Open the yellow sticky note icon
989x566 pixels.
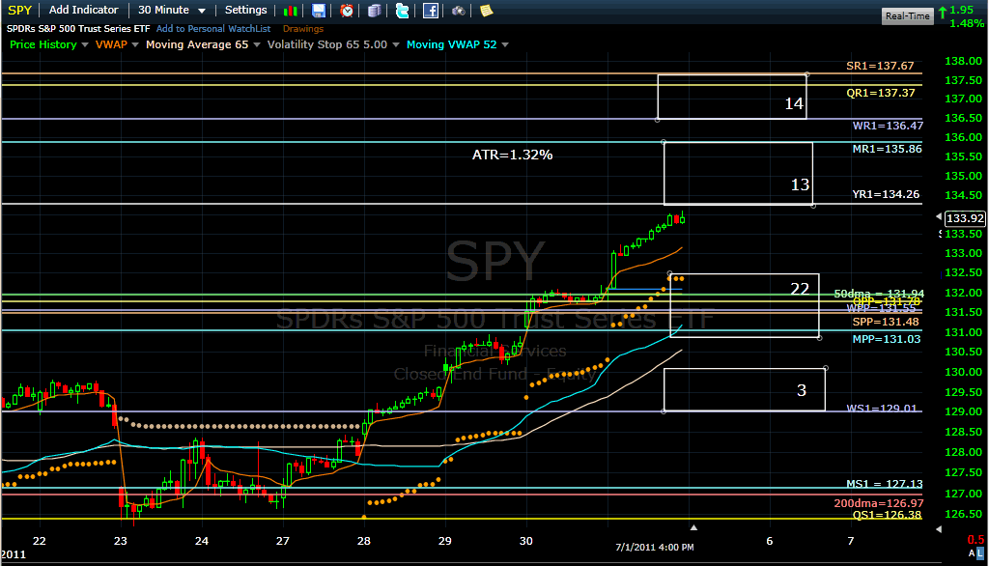pos(486,11)
